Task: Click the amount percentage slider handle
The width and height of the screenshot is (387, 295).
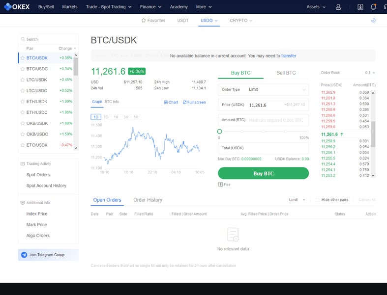Action: click(219, 132)
